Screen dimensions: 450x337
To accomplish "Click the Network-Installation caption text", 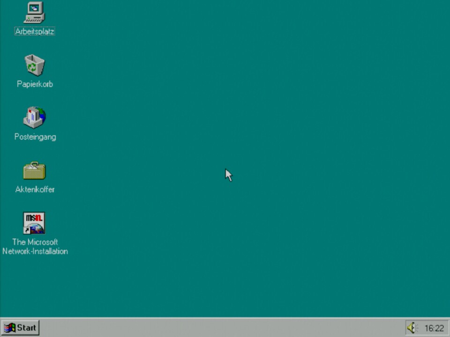I will coord(35,251).
